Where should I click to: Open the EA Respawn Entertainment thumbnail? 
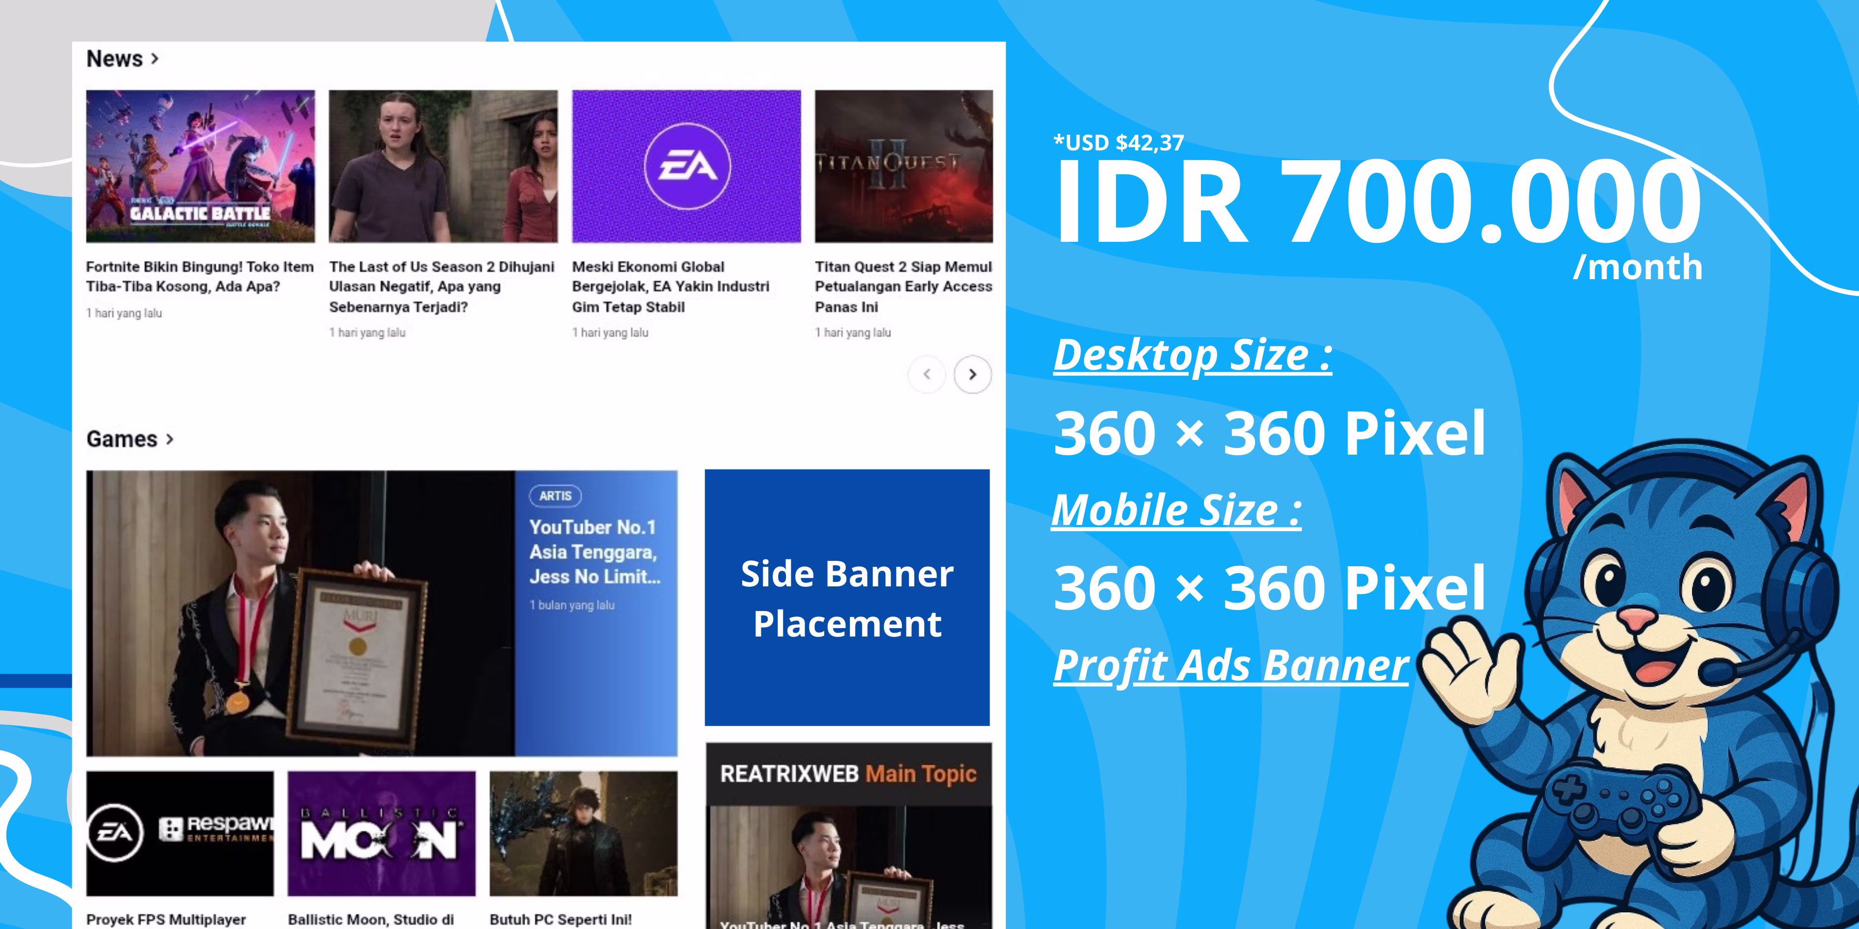(180, 833)
